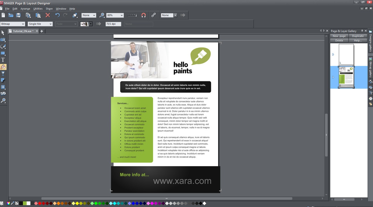
Task: Open the Edit menu
Action: pos(15,9)
